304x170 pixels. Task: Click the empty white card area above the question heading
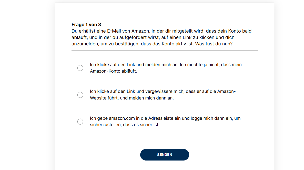[165, 12]
